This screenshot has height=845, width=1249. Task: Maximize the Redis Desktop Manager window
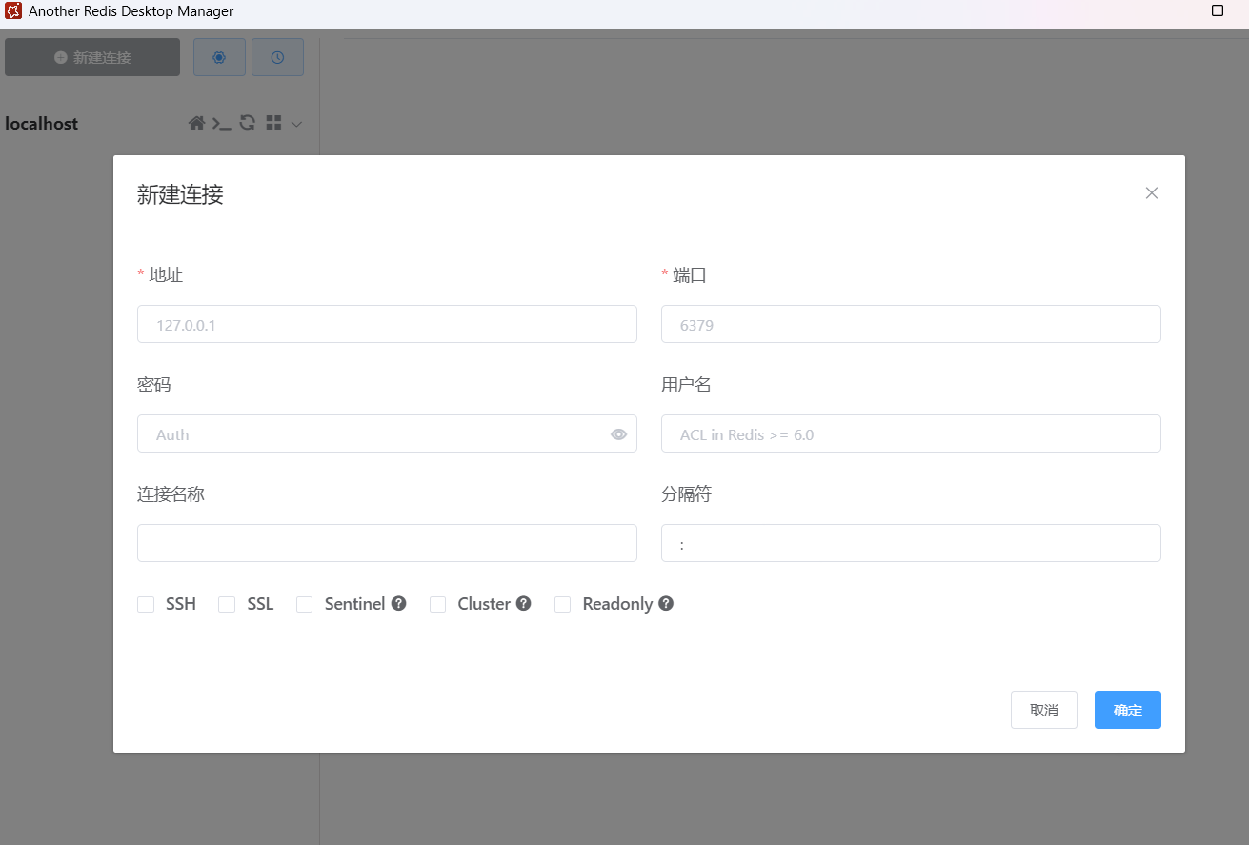pos(1218,11)
